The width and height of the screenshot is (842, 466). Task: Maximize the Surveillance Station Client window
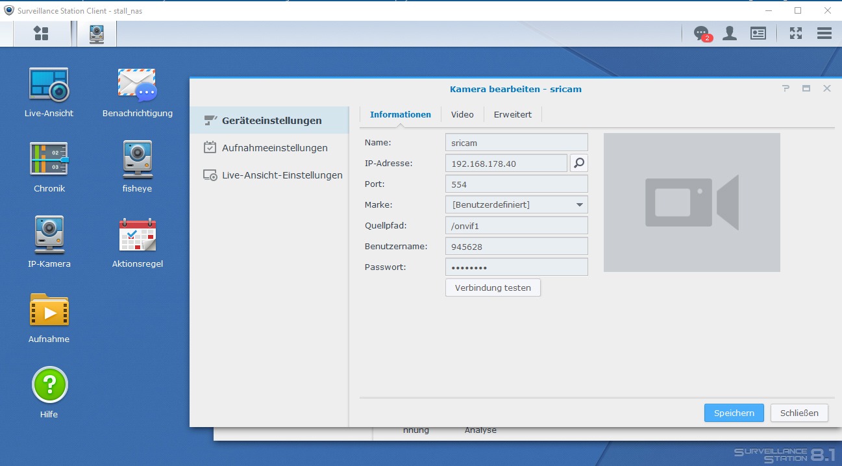click(798, 10)
